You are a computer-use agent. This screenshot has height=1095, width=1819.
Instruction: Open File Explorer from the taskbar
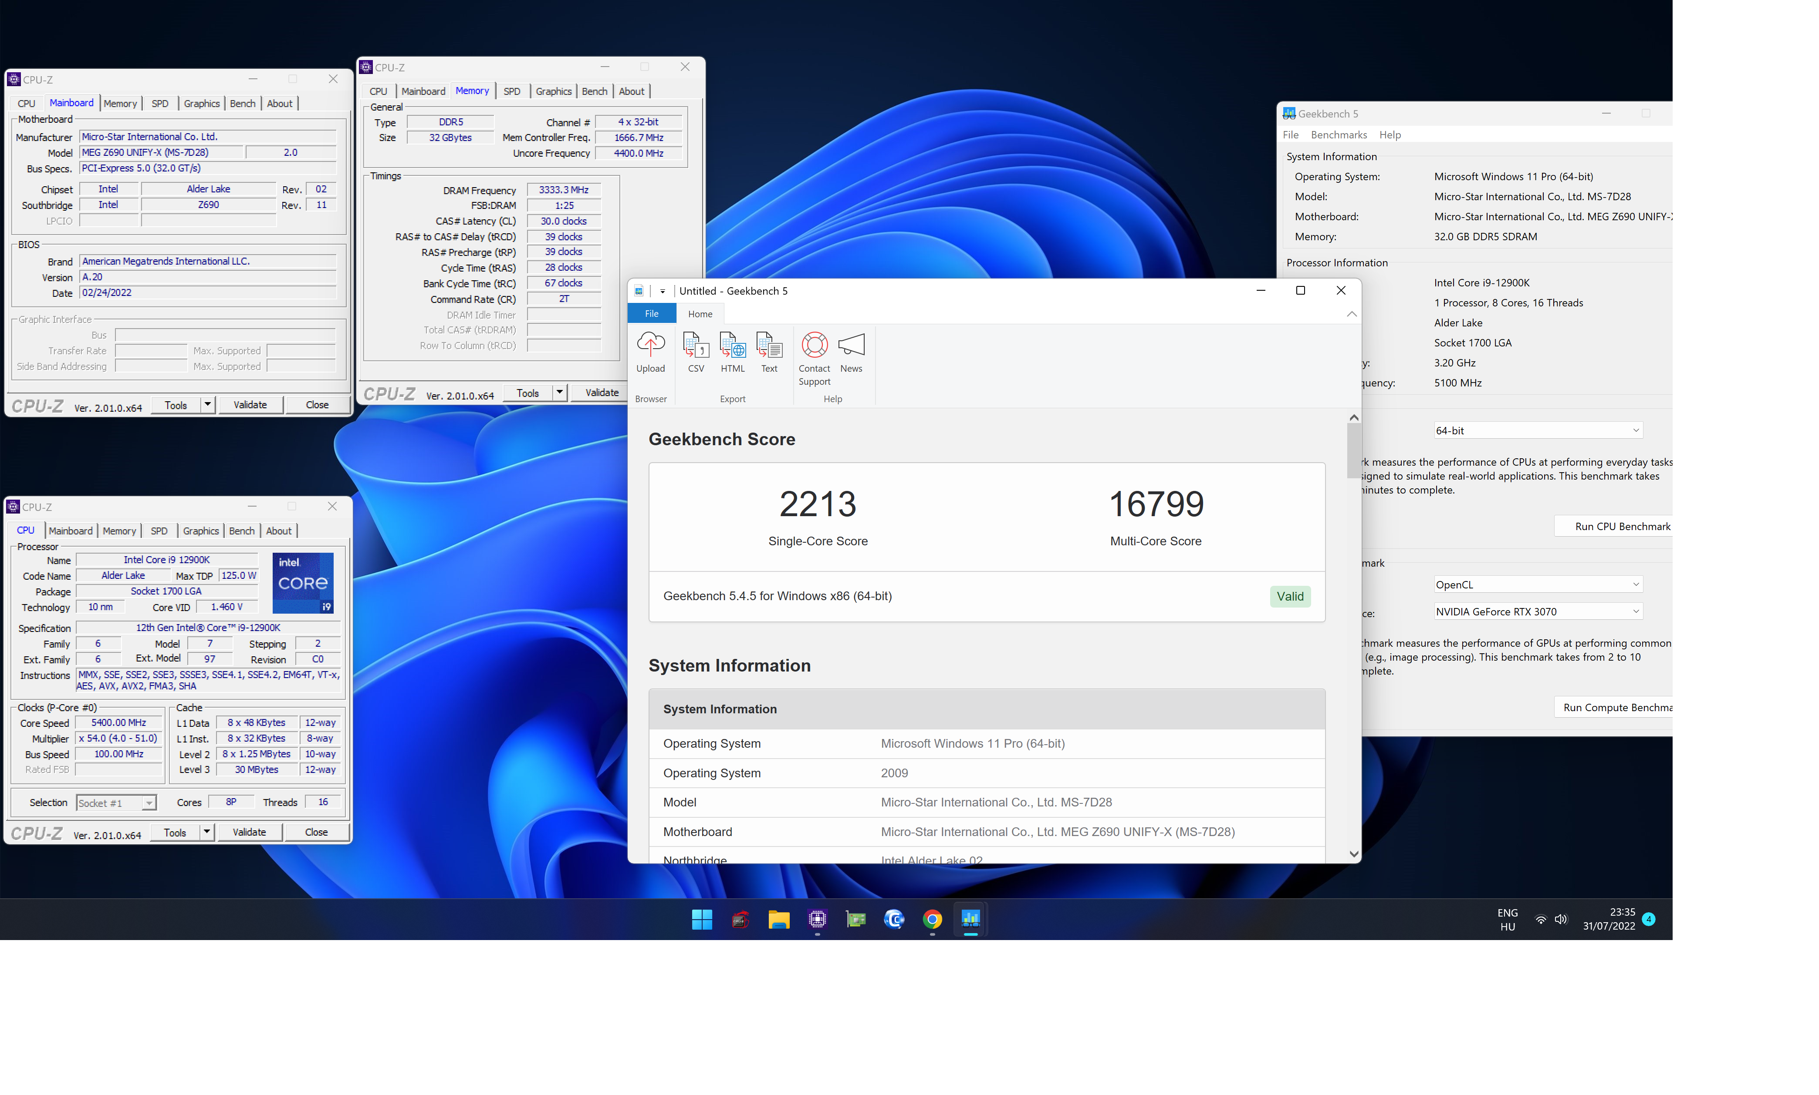point(779,920)
